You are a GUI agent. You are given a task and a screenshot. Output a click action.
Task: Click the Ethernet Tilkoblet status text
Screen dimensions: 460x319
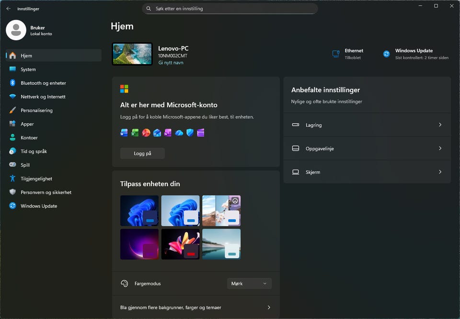pos(353,58)
